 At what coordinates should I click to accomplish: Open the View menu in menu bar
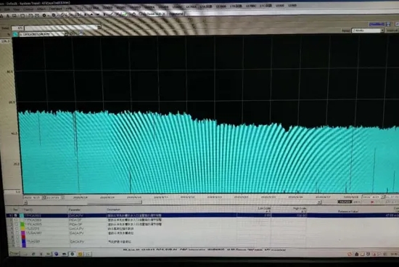click(x=17, y=9)
